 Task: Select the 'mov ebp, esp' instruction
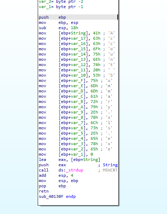coord(58,22)
